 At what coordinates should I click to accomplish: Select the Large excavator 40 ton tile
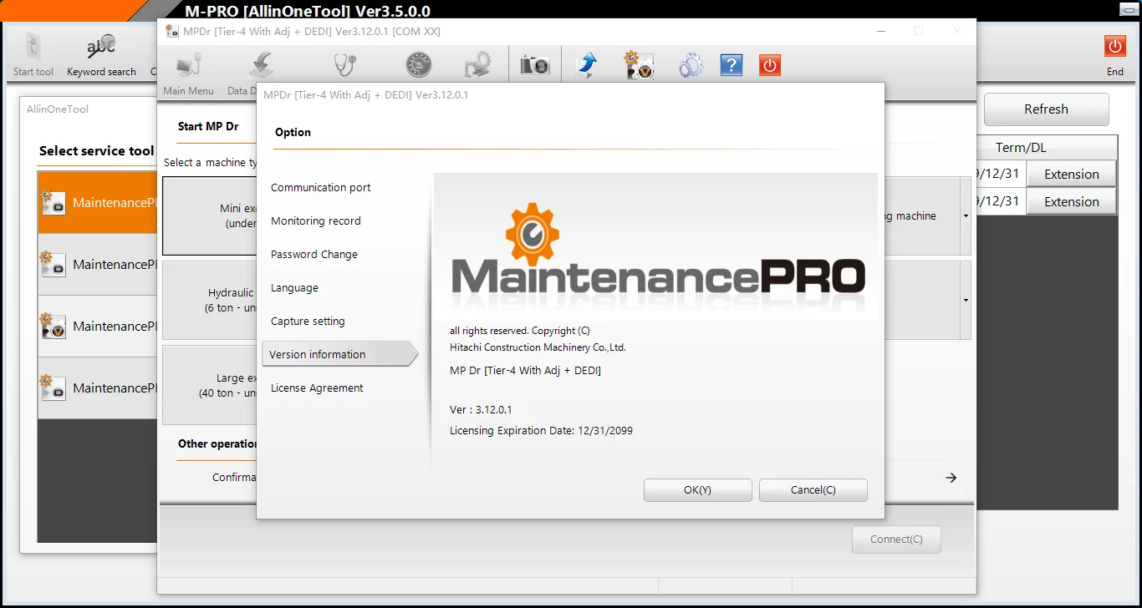click(210, 386)
